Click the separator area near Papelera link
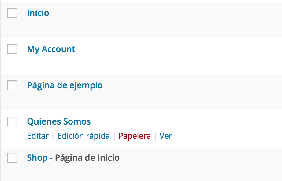Image resolution: width=282 pixels, height=181 pixels. pyautogui.click(x=155, y=136)
